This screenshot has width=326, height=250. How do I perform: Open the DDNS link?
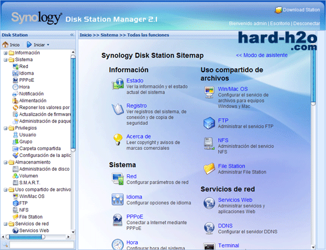pos(225,226)
